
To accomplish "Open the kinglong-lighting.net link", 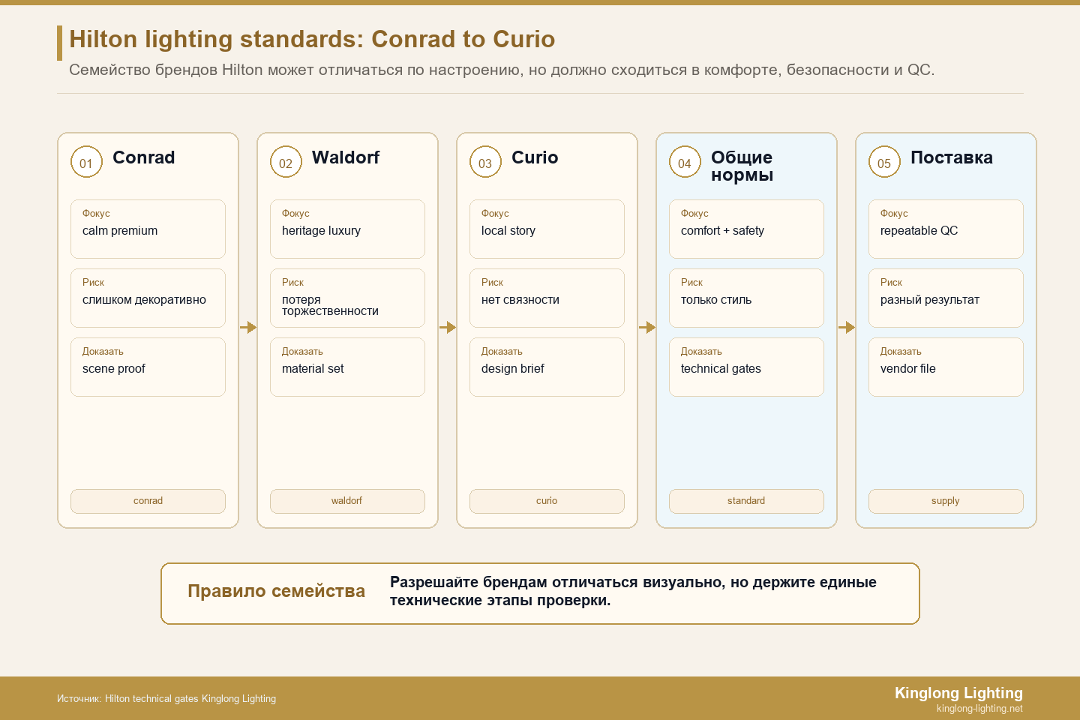I will (x=979, y=709).
